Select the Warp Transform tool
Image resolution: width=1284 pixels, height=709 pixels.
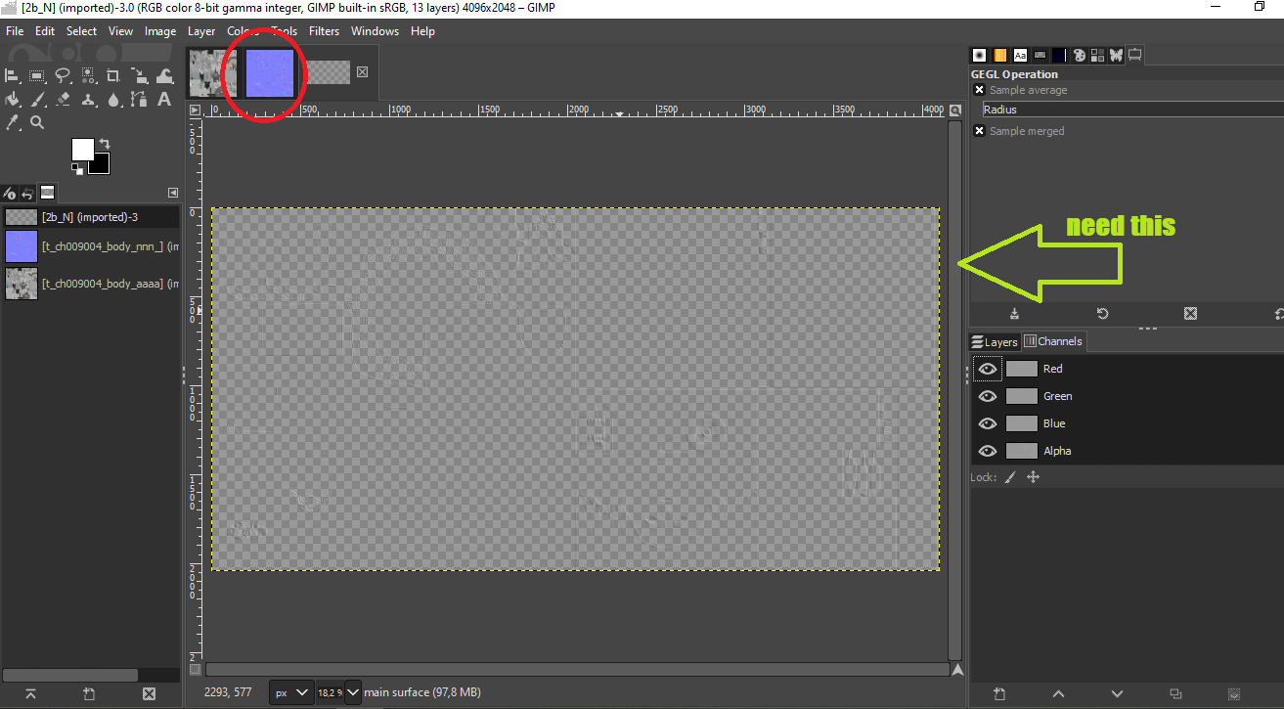pyautogui.click(x=164, y=75)
